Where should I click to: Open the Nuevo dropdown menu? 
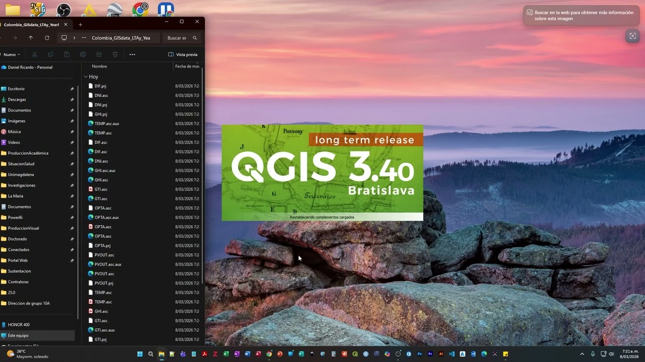tap(11, 54)
